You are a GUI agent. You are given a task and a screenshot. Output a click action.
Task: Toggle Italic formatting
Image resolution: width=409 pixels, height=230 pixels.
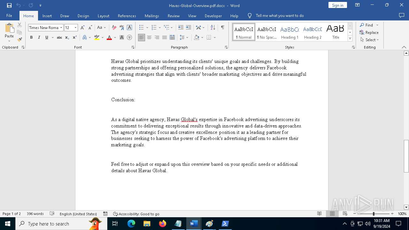(x=39, y=38)
